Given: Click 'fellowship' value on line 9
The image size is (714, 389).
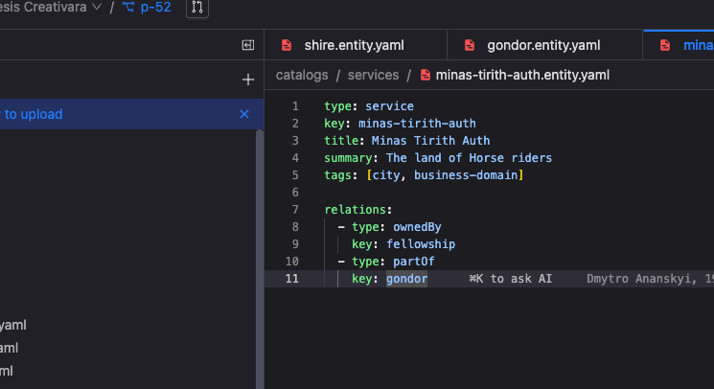Looking at the screenshot, I should pos(421,244).
